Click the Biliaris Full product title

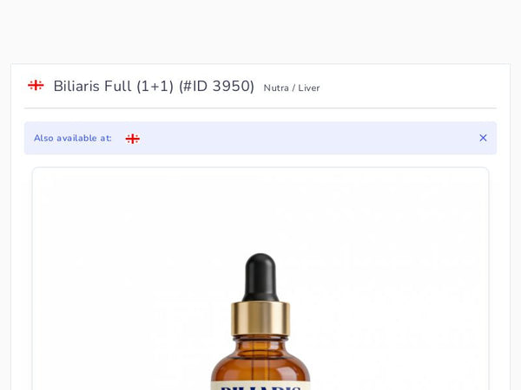(x=154, y=86)
